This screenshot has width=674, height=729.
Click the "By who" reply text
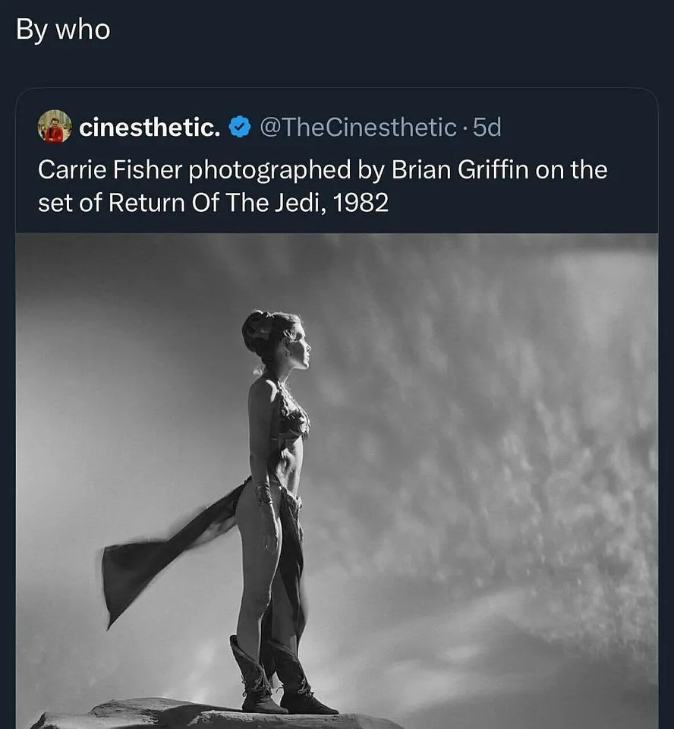pyautogui.click(x=63, y=30)
